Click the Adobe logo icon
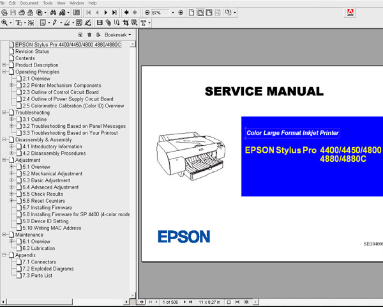The width and height of the screenshot is (383, 307). click(x=350, y=13)
